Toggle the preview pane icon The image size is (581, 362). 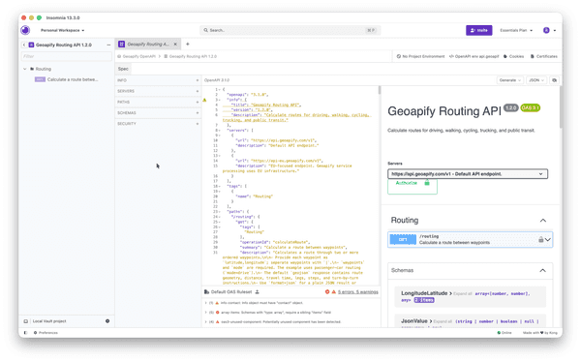coord(554,80)
